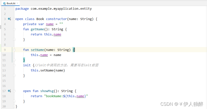This screenshot has width=207, height=109.
Task: Click the class fold end marker on line 20
Action: pyautogui.click(x=14, y=106)
